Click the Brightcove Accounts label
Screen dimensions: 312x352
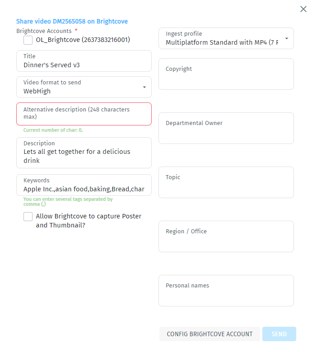click(x=44, y=31)
